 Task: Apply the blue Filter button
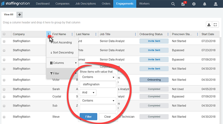[x=88, y=116]
